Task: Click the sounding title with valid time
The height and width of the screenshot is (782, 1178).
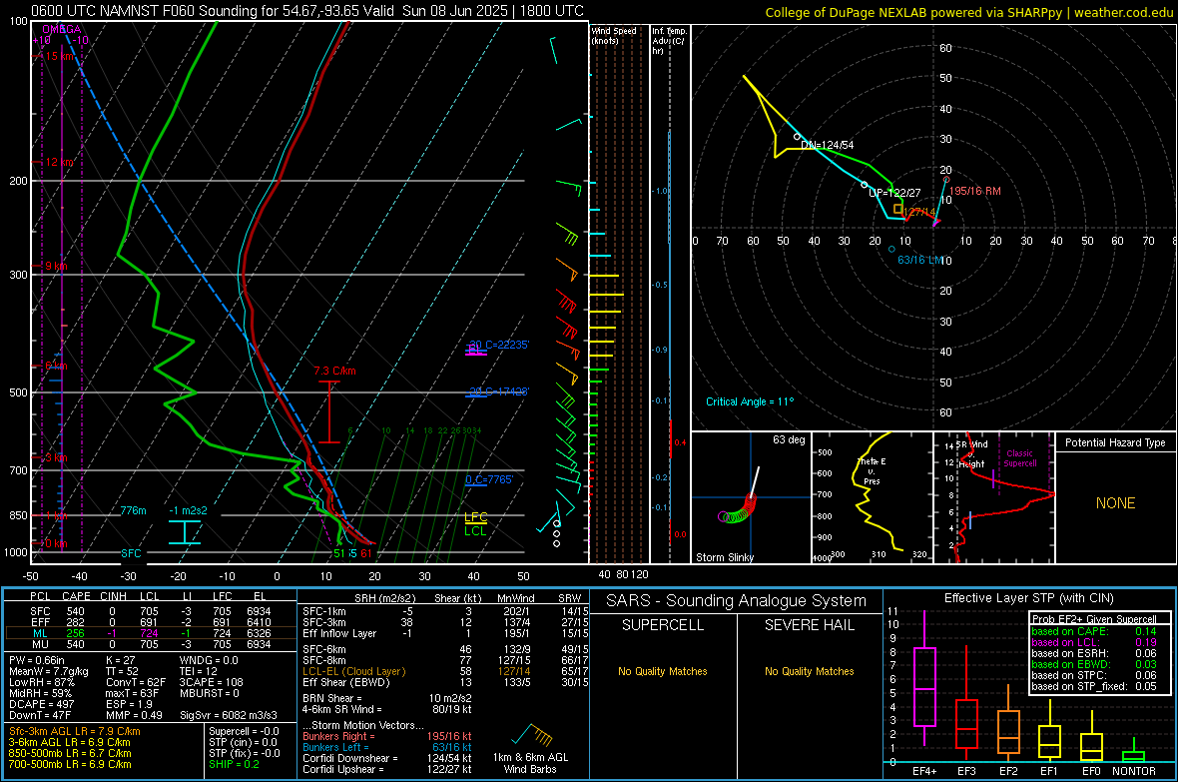Action: point(306,11)
